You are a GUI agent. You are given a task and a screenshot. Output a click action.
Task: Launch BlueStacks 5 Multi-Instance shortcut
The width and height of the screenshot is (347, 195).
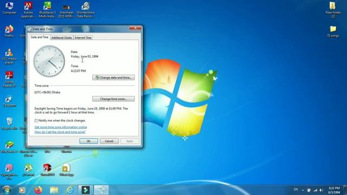coord(47,10)
